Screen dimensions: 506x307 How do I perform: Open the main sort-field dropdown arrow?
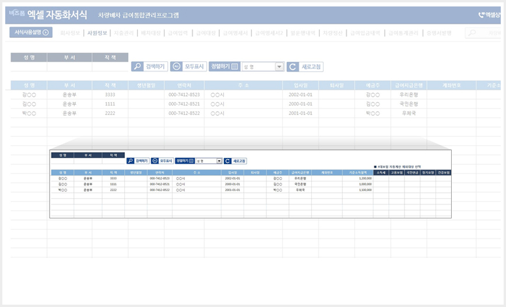point(279,67)
